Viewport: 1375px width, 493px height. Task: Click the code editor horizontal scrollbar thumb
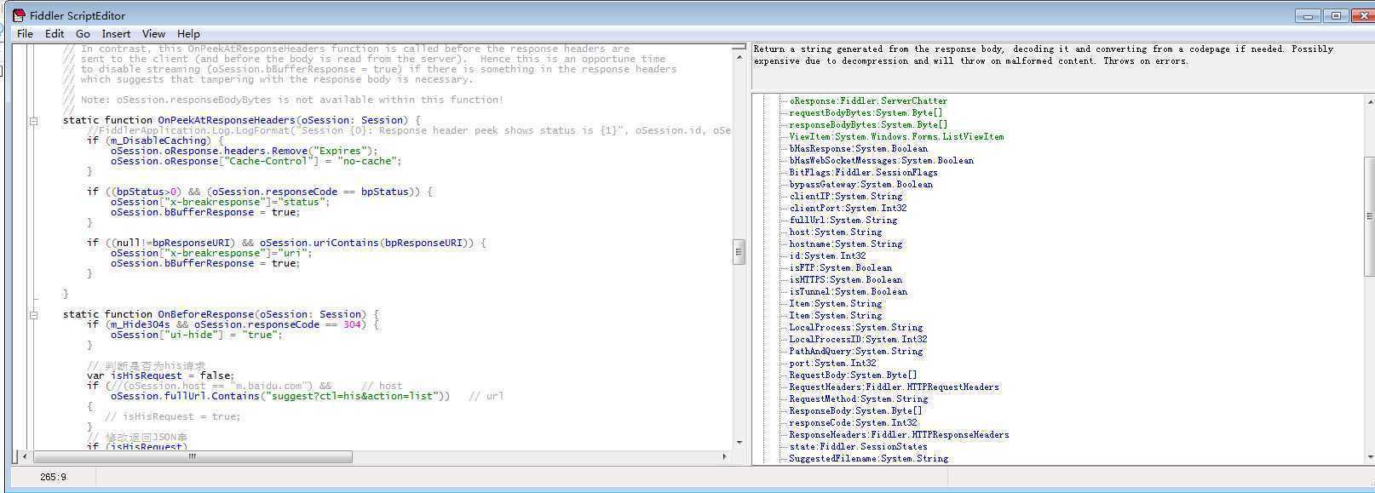tap(192, 456)
